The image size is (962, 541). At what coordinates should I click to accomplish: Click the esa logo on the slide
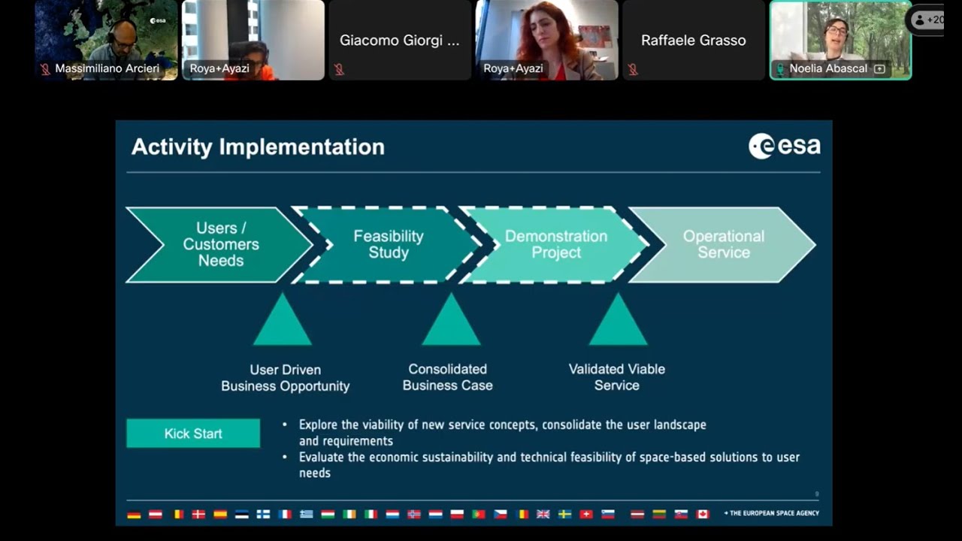pos(785,146)
